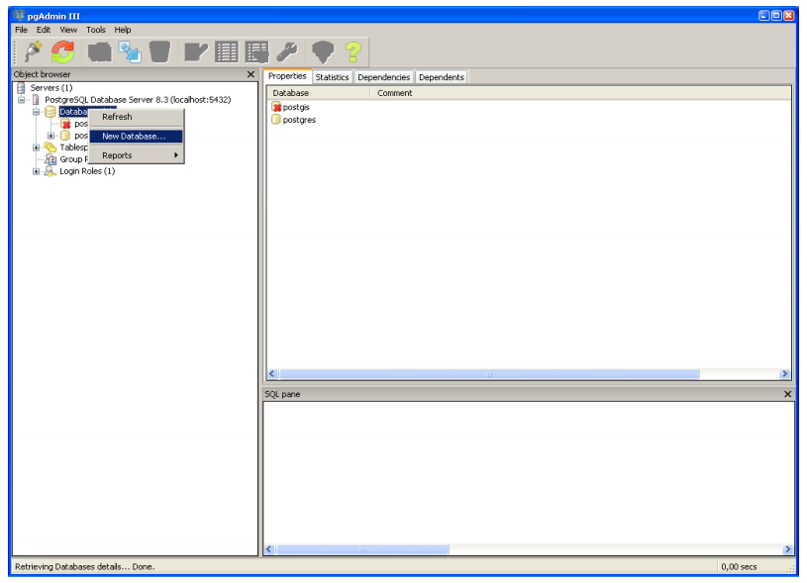Screen dimensions: 807x583
Task: Click properties list horizontal scrollbar thumb
Action: coord(489,374)
